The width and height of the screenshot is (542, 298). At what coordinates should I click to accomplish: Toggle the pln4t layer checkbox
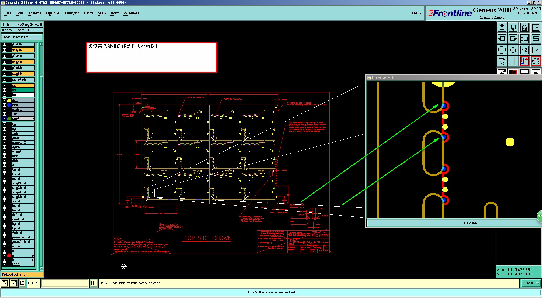click(x=5, y=56)
